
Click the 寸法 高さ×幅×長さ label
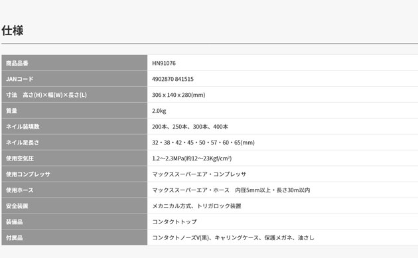[x=46, y=95]
